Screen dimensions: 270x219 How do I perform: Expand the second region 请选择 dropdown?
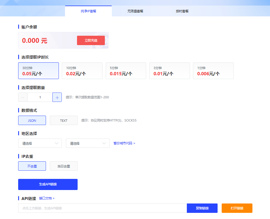coord(88,143)
